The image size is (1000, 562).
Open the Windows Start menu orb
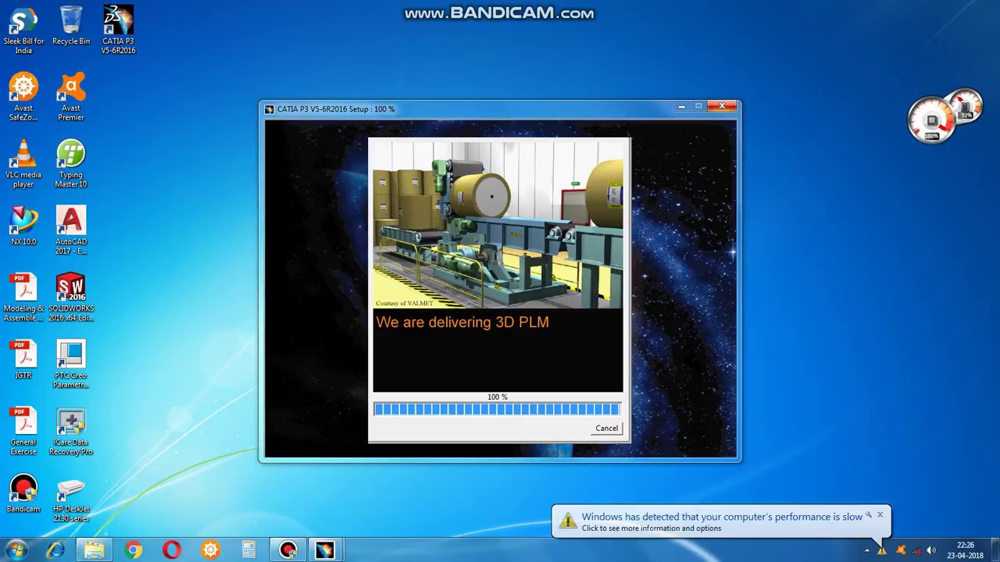(16, 550)
